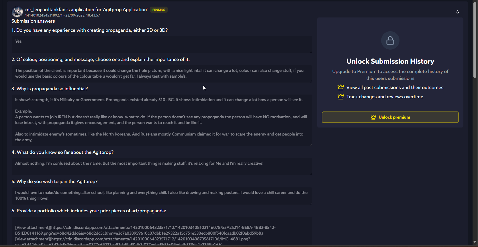Image resolution: width=478 pixels, height=247 pixels.
Task: Click crown icon beside View all past submissions
Action: (x=340, y=87)
